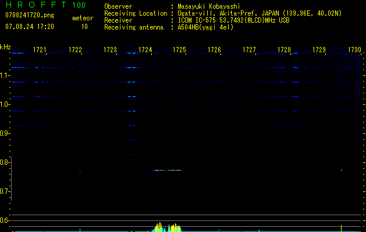Click frequency axis label 0.6

click(x=4, y=220)
